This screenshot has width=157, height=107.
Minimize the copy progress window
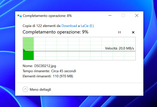tap(110, 15)
